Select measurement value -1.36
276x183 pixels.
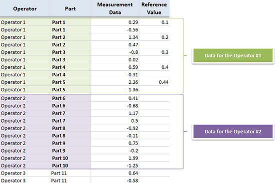115,90
